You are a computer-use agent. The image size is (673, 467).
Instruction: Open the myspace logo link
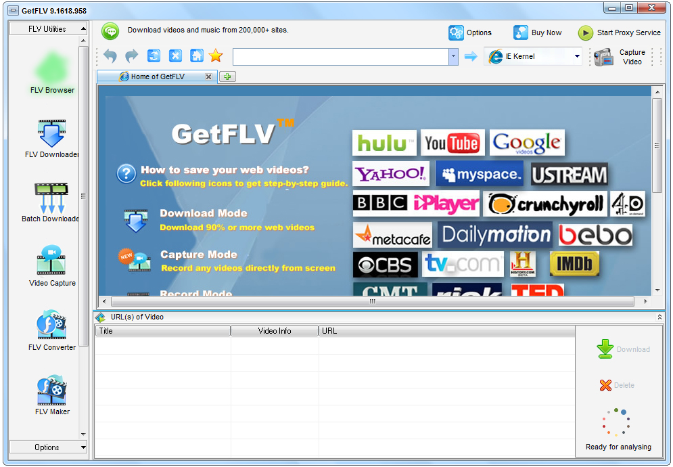(x=480, y=174)
